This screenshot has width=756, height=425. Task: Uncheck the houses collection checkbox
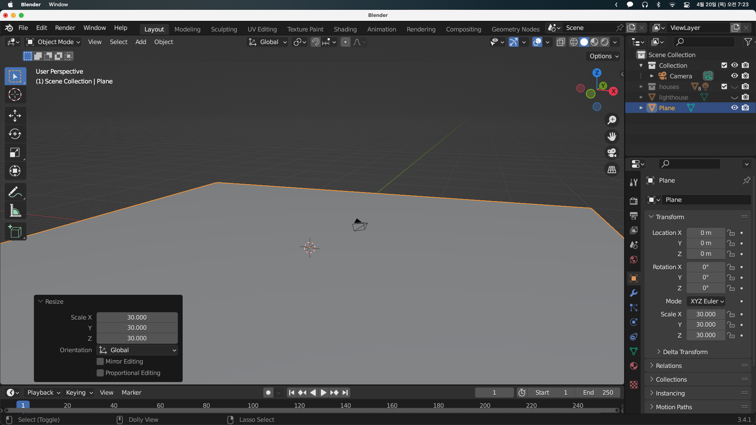click(724, 87)
